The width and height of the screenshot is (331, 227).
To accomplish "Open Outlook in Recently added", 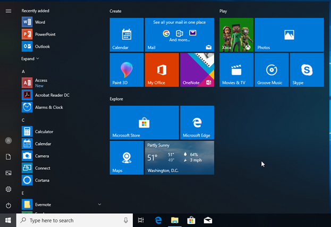I will coord(61,47).
